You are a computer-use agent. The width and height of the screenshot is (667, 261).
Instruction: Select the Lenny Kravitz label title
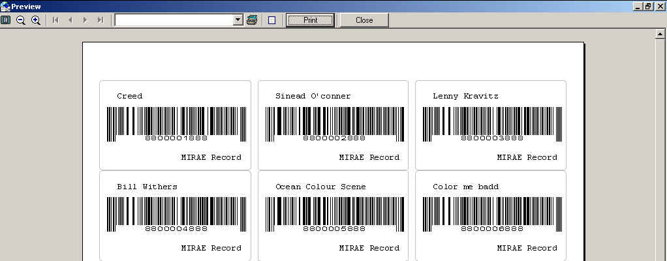point(465,96)
